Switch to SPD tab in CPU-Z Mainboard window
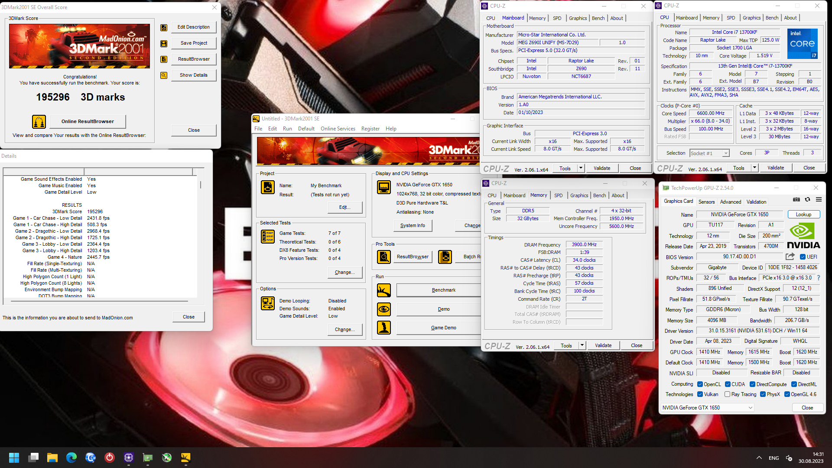The height and width of the screenshot is (468, 832). pyautogui.click(x=557, y=18)
